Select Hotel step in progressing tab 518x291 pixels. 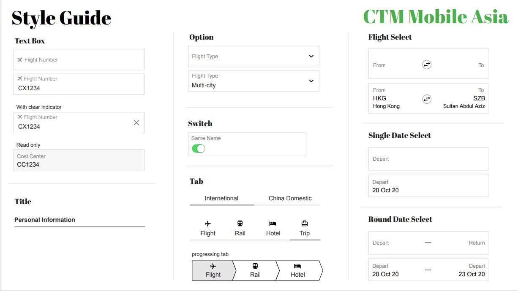click(298, 270)
